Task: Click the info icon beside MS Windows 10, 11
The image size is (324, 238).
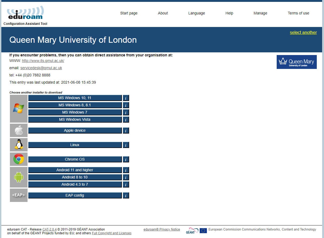Action: (x=126, y=98)
